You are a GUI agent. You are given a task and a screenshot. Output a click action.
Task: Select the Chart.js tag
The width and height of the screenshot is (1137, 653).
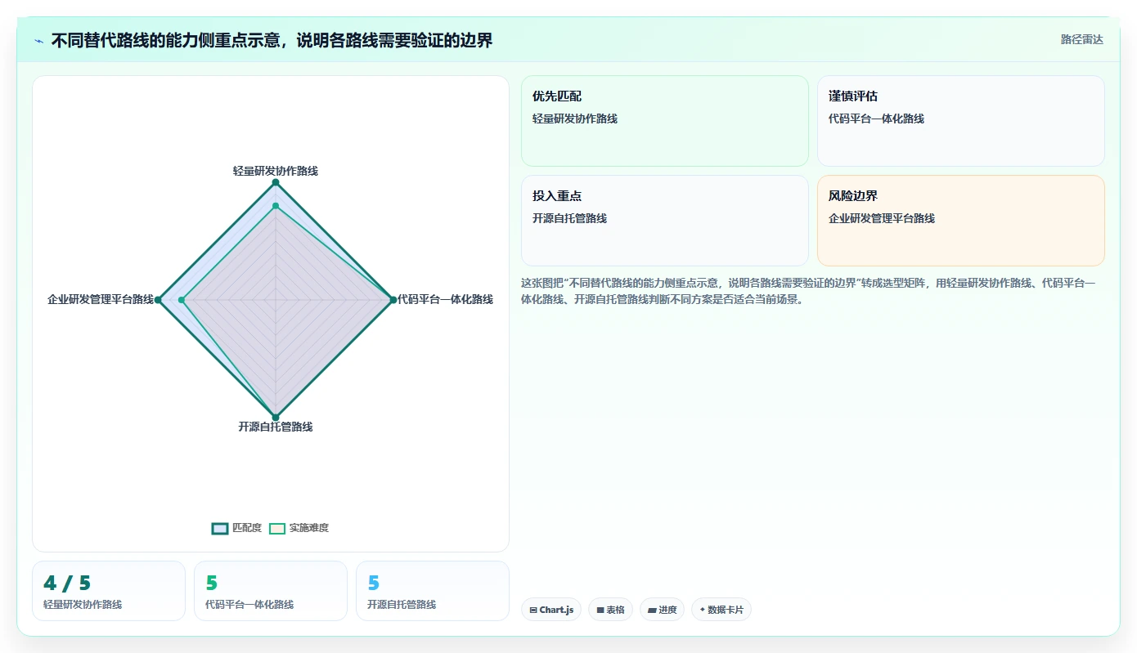[551, 610]
